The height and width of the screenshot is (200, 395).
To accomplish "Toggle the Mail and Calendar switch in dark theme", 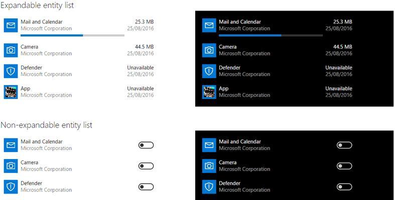I will point(344,145).
